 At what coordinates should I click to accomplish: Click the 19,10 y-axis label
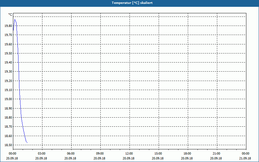(8, 90)
